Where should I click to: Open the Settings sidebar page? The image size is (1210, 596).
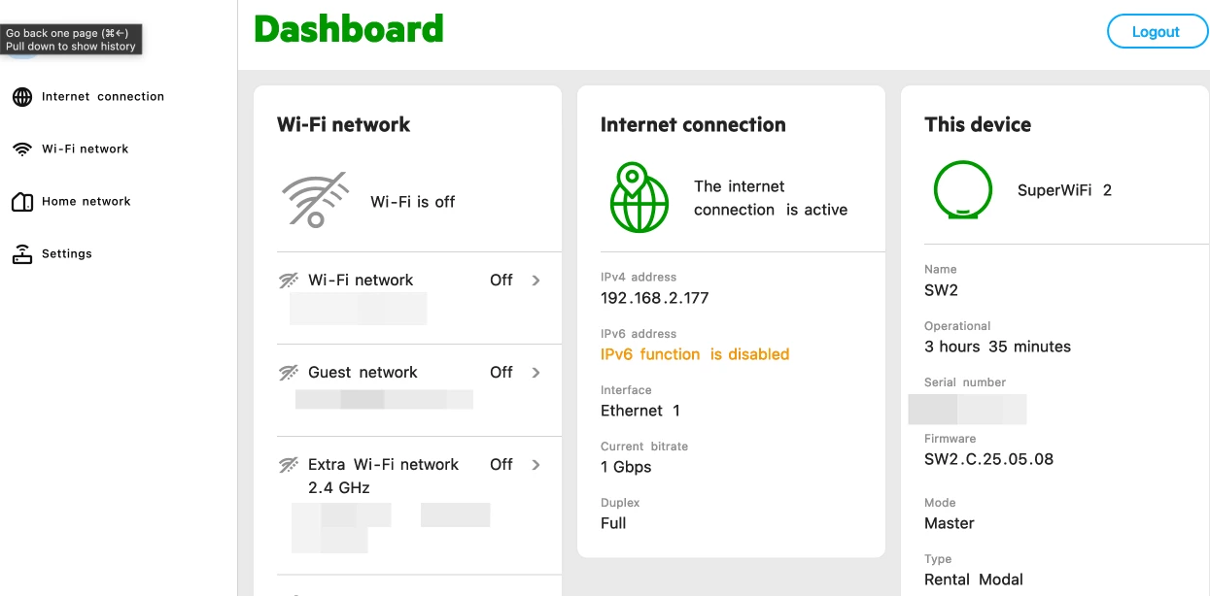click(x=66, y=254)
